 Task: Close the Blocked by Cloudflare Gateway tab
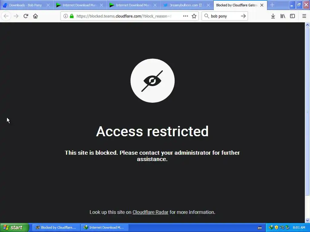(x=262, y=5)
